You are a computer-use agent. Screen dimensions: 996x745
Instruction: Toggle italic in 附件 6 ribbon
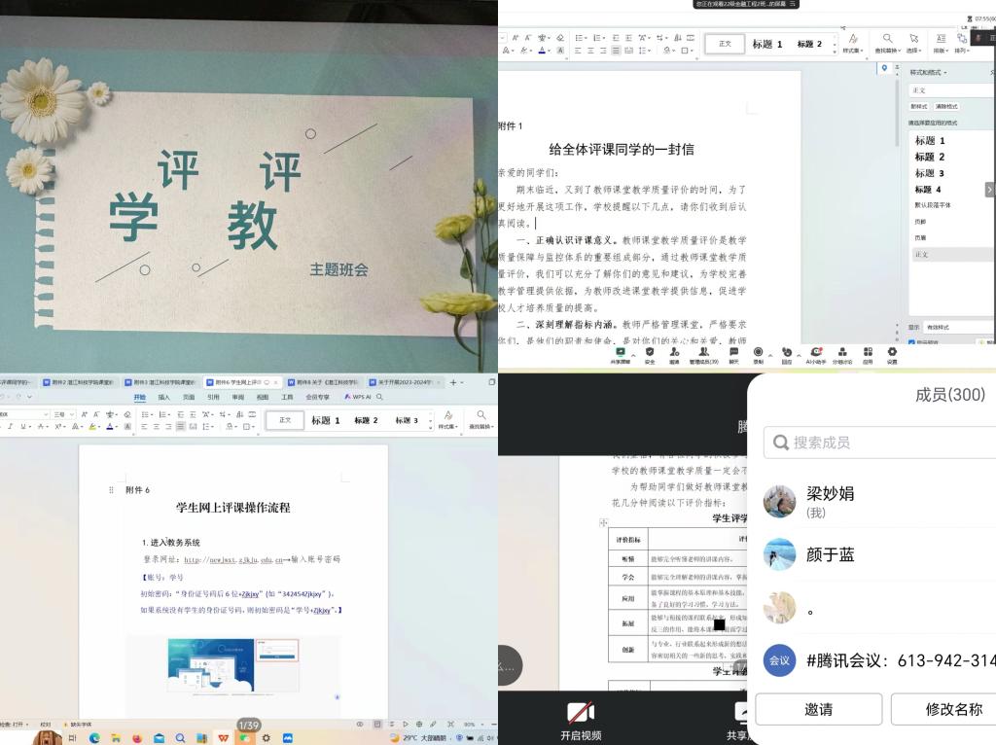10,427
